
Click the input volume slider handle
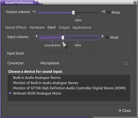click(63, 38)
